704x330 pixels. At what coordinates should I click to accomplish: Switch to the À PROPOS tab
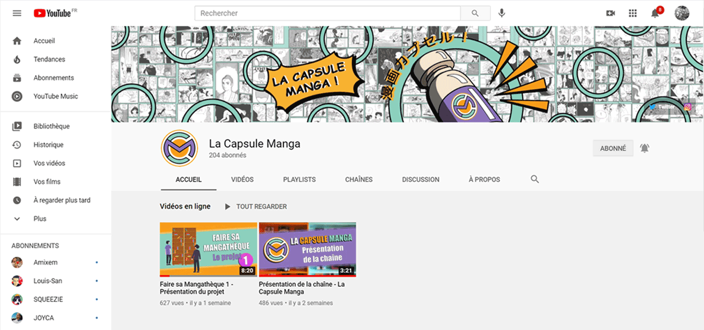pos(484,179)
